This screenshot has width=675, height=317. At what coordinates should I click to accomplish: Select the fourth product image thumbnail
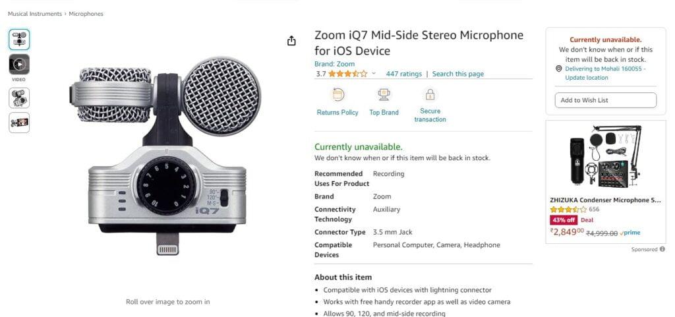(x=19, y=123)
